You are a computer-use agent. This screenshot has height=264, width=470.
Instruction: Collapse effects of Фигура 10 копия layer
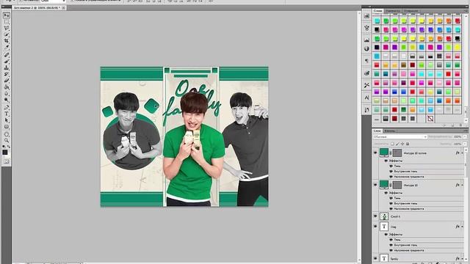pyautogui.click(x=462, y=153)
